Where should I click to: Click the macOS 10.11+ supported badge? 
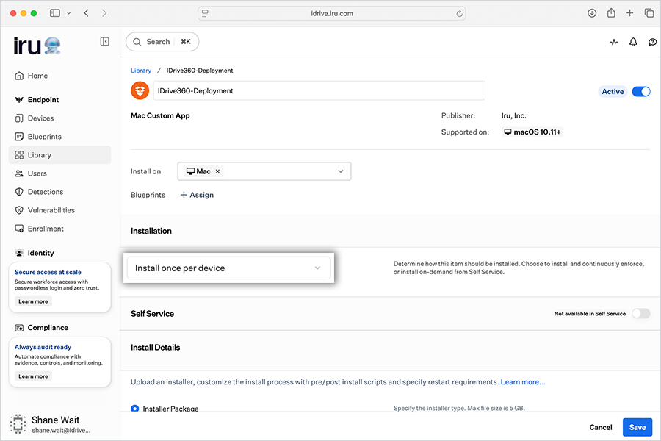click(532, 132)
